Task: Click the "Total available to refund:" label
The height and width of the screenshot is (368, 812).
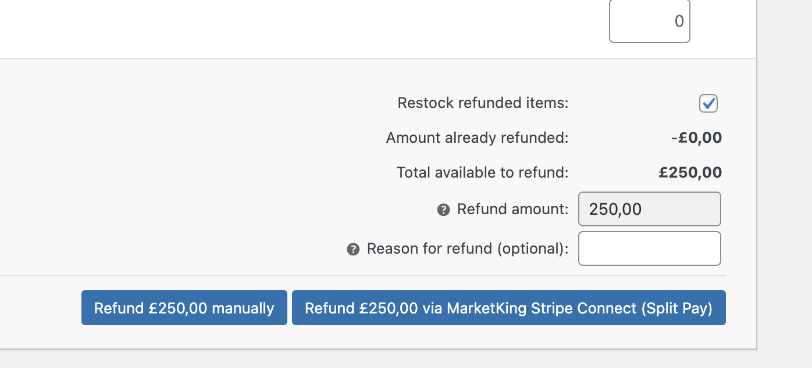Action: tap(482, 172)
